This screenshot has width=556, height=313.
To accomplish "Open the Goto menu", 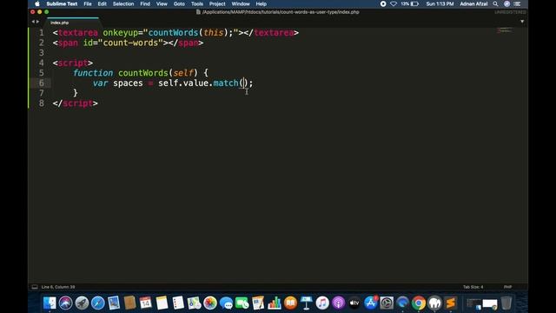I will [179, 3].
